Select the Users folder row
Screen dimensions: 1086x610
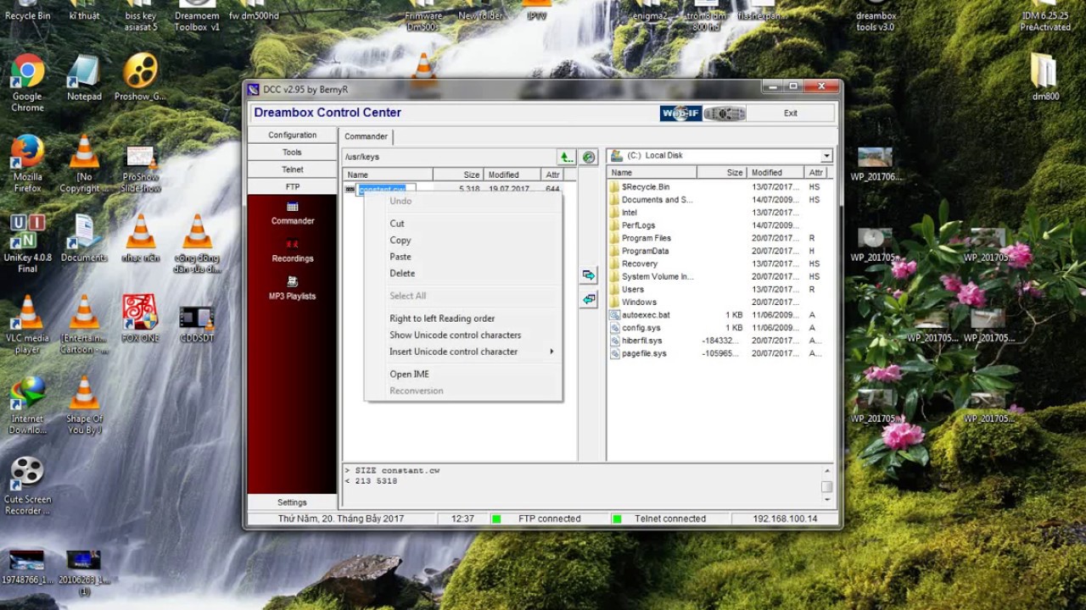tap(719, 290)
